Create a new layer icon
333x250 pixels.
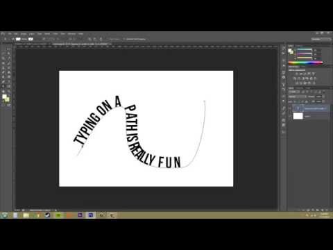click(323, 210)
